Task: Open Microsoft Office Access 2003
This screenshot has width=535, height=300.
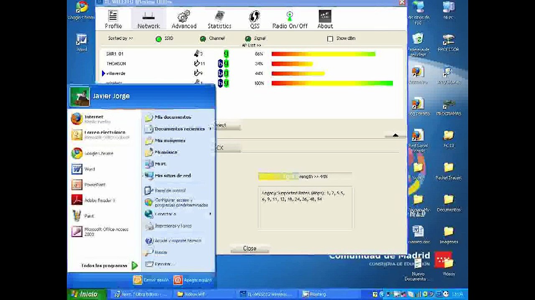Action: point(104,232)
